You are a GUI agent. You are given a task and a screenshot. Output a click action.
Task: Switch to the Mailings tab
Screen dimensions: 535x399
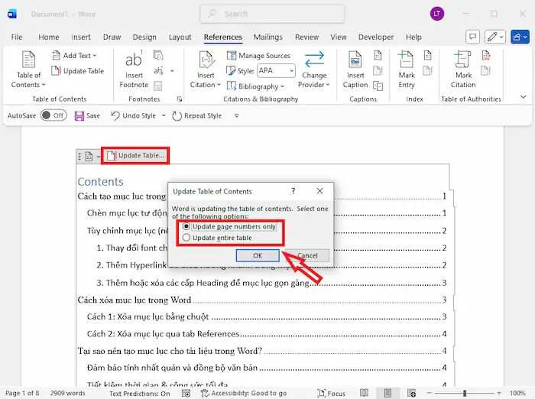268,37
